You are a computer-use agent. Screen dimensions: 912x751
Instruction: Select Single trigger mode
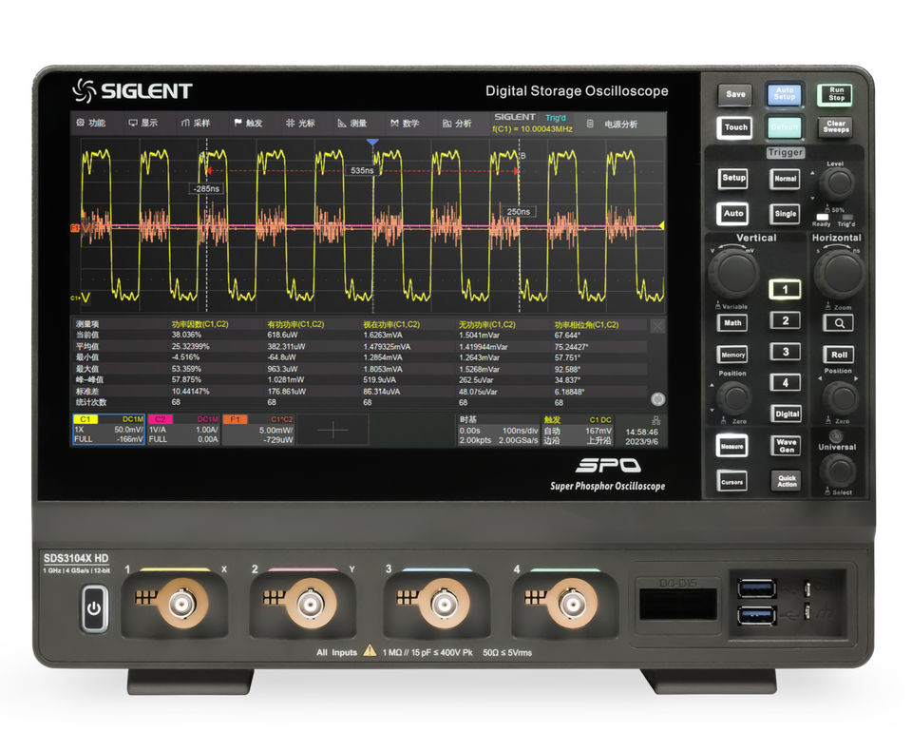(x=786, y=214)
